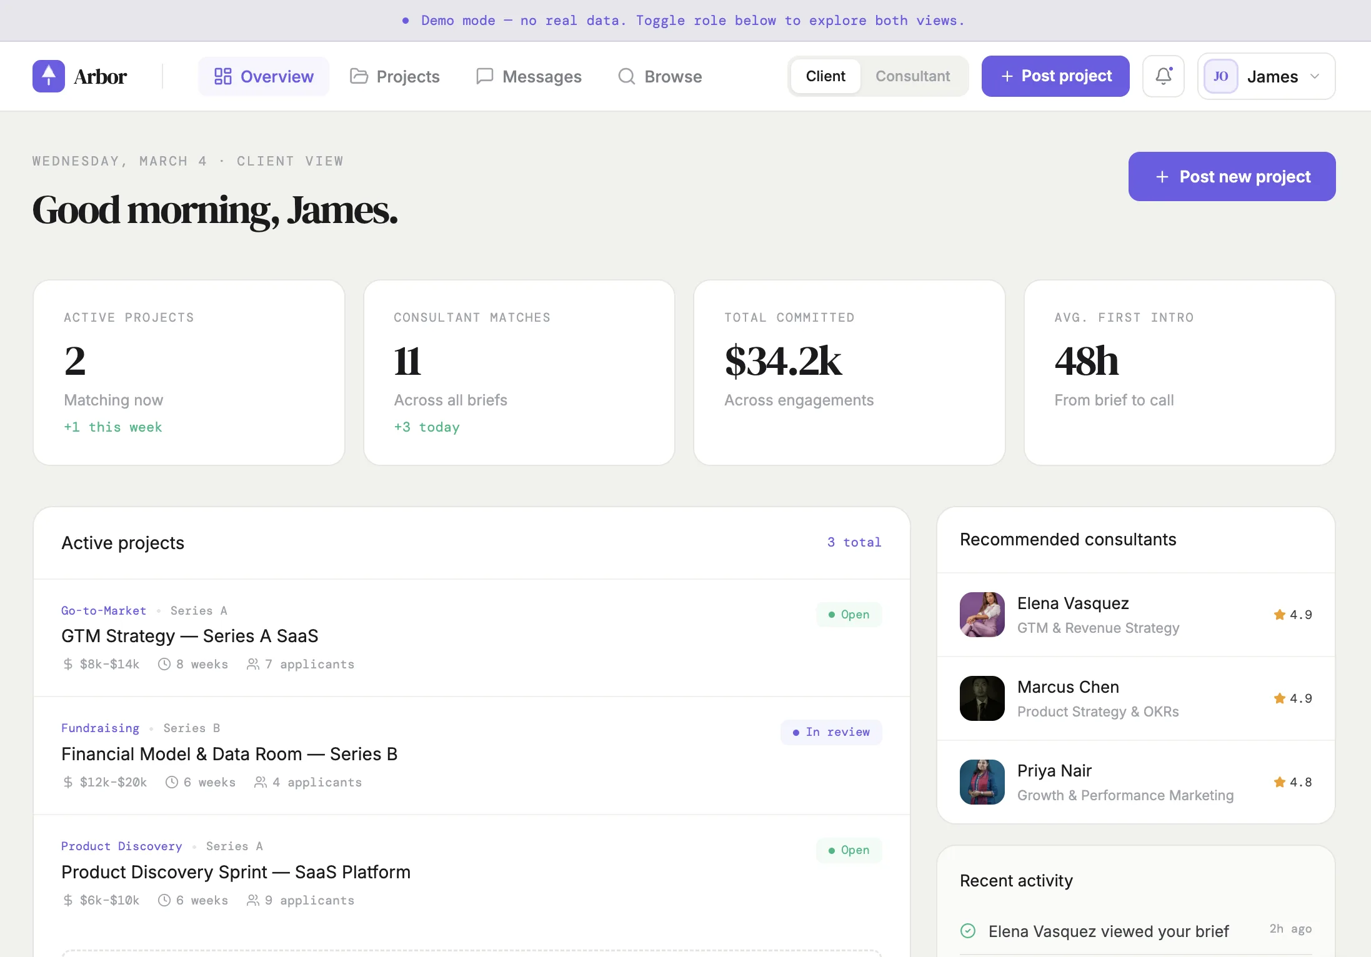Viewport: 1371px width, 957px height.
Task: Expand the James account dropdown chevron
Action: tap(1315, 76)
